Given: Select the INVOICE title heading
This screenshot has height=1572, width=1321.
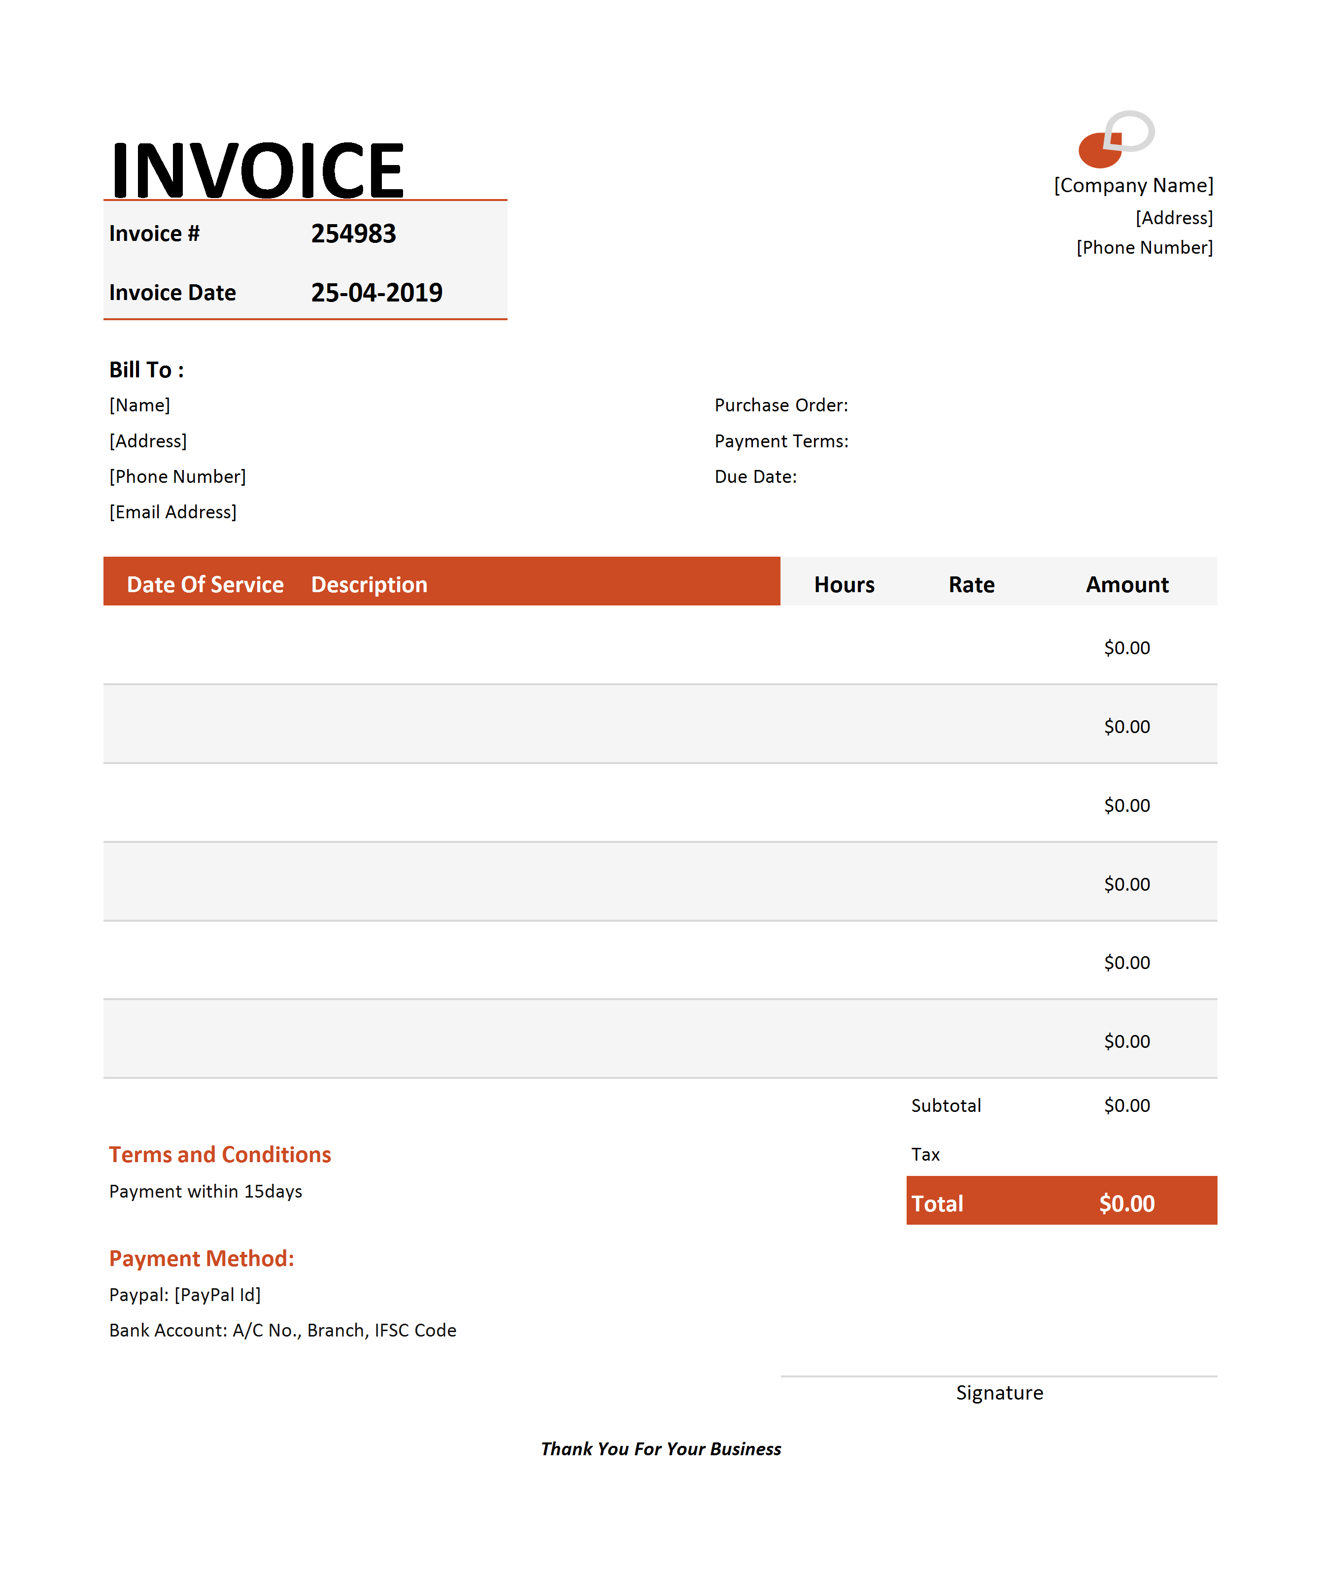Looking at the screenshot, I should (258, 170).
